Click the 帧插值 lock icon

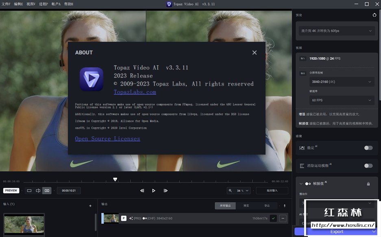[x=368, y=184]
